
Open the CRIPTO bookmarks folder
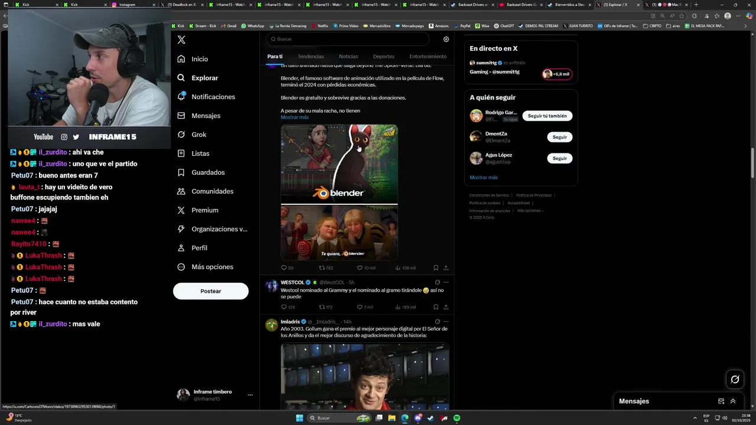(x=652, y=26)
